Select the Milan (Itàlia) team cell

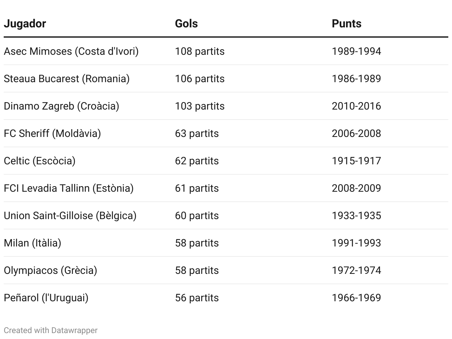[x=33, y=243]
